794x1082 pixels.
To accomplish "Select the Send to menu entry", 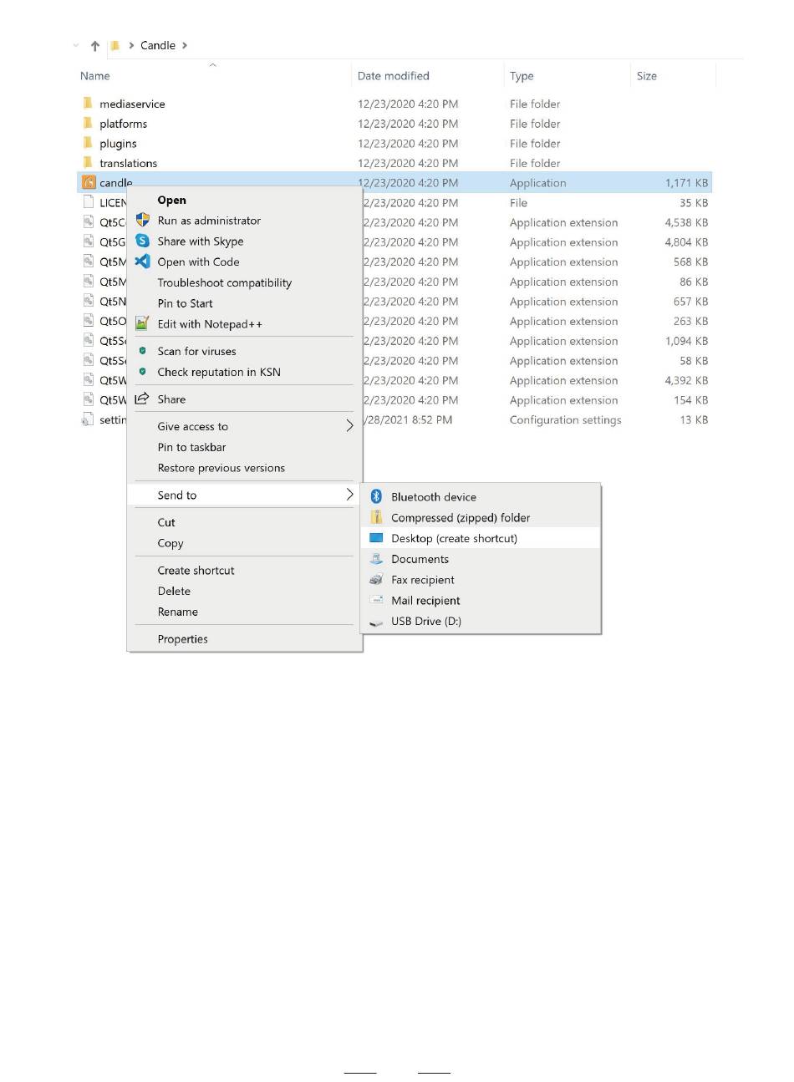I will (245, 495).
